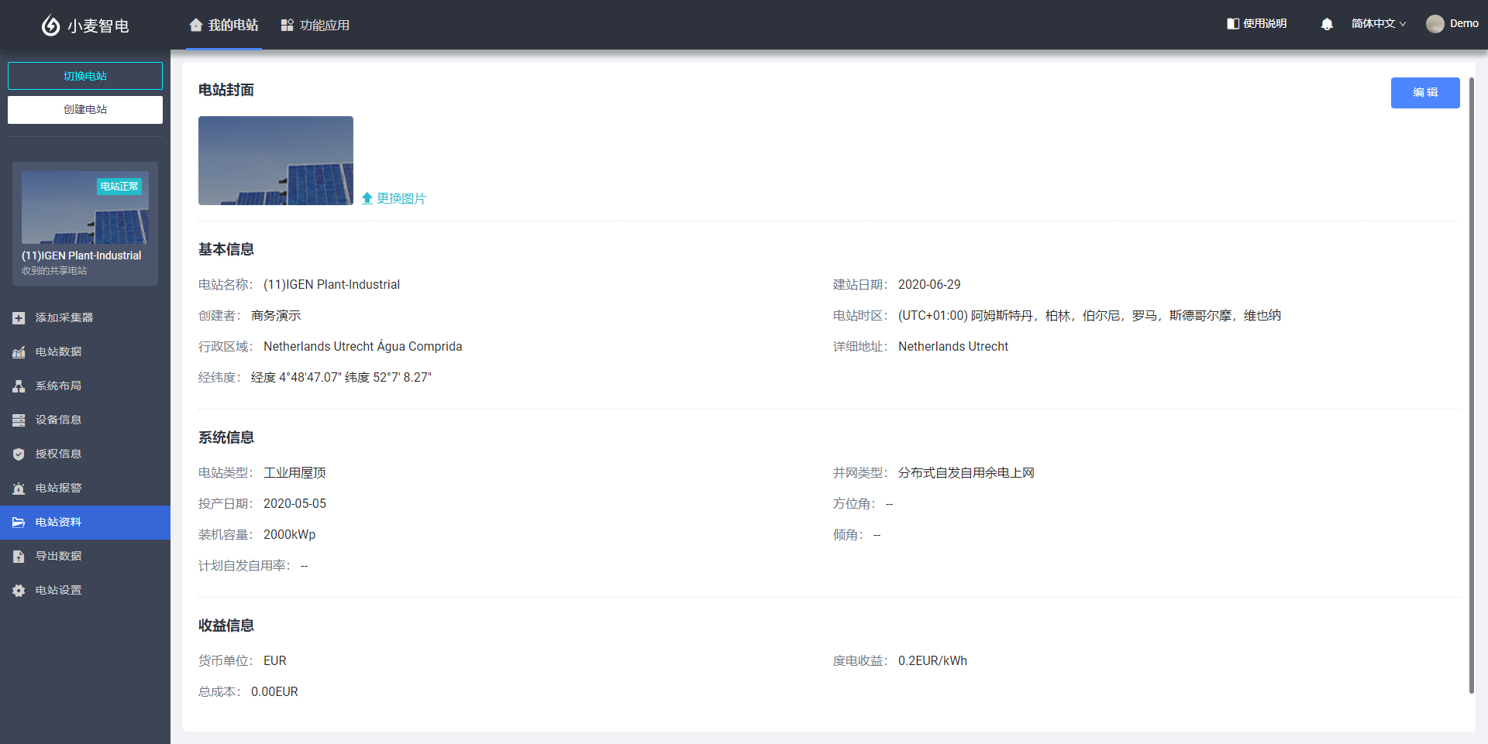Click the 系统布局 layout icon
Viewport: 1488px width, 744px height.
19,386
